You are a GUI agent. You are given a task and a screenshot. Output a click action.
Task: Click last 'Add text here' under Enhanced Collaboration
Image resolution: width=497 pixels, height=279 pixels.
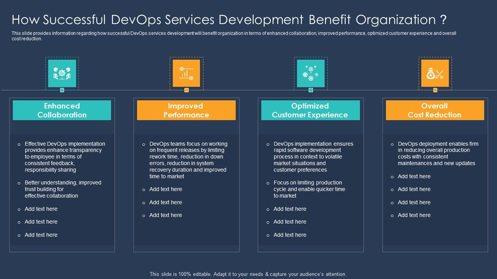(x=41, y=235)
